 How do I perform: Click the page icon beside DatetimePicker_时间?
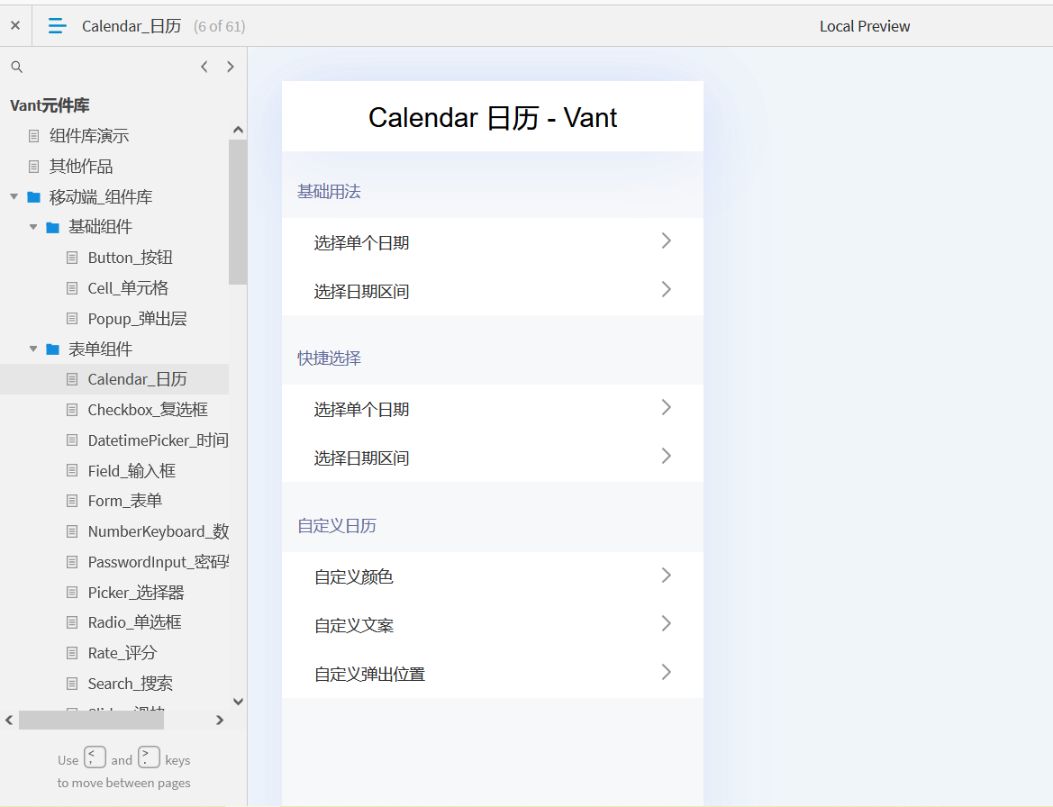tap(72, 440)
